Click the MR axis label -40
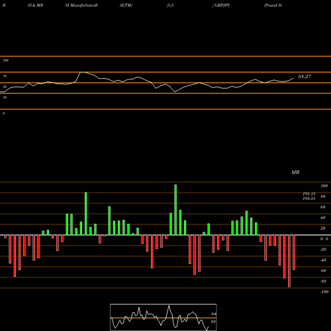 click(323, 260)
